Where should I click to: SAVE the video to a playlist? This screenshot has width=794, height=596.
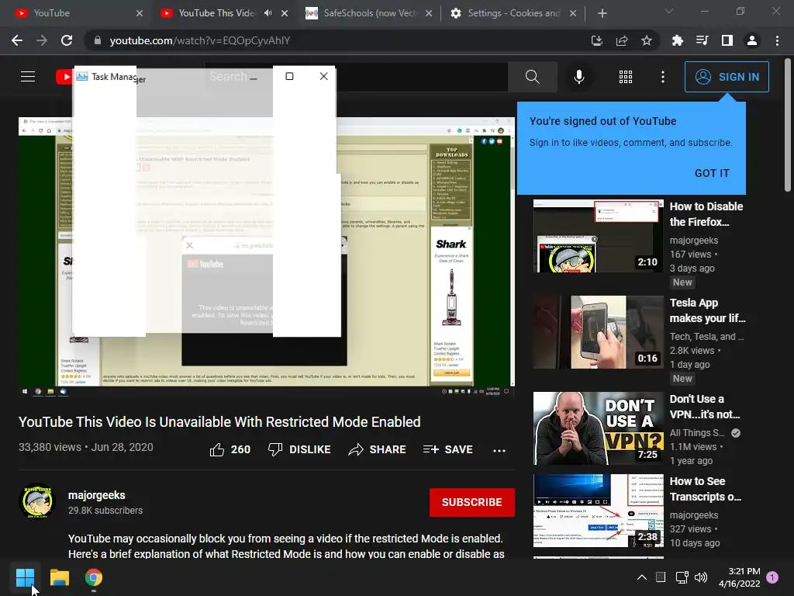tap(448, 449)
